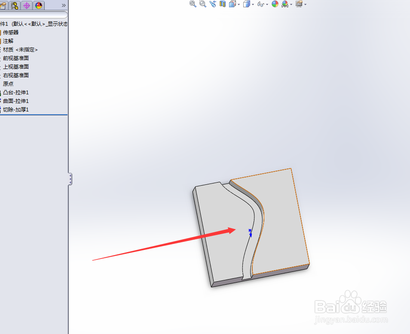Click the Apply Scene icon
410x334 pixels.
click(285, 4)
